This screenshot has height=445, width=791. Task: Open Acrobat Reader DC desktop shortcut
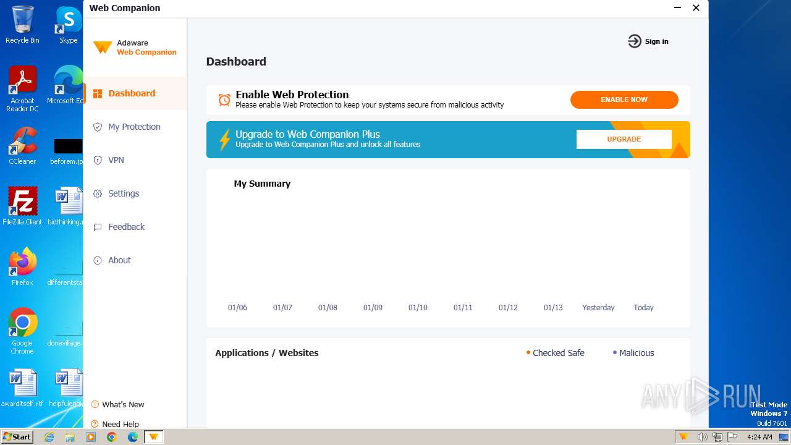(22, 90)
